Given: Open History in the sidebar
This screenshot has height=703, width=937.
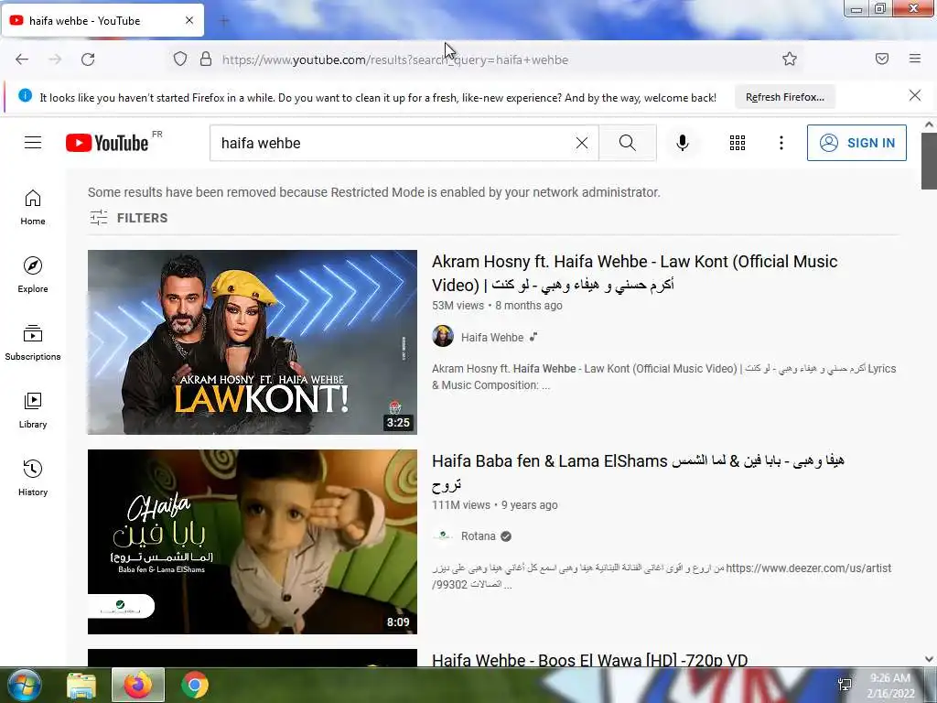Looking at the screenshot, I should 33,478.
